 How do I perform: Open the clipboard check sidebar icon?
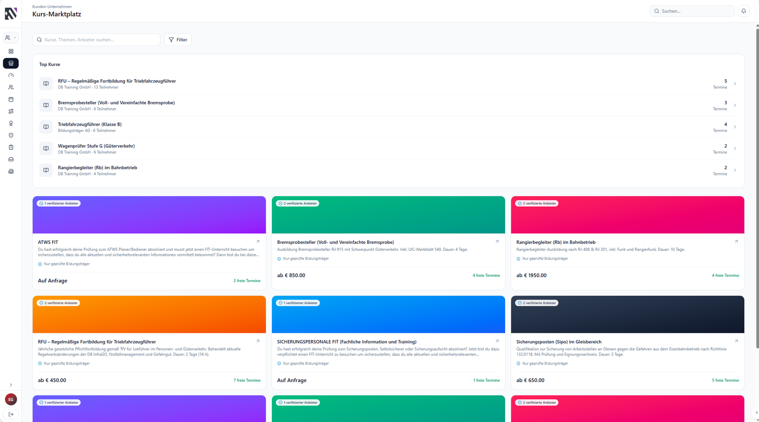(11, 147)
